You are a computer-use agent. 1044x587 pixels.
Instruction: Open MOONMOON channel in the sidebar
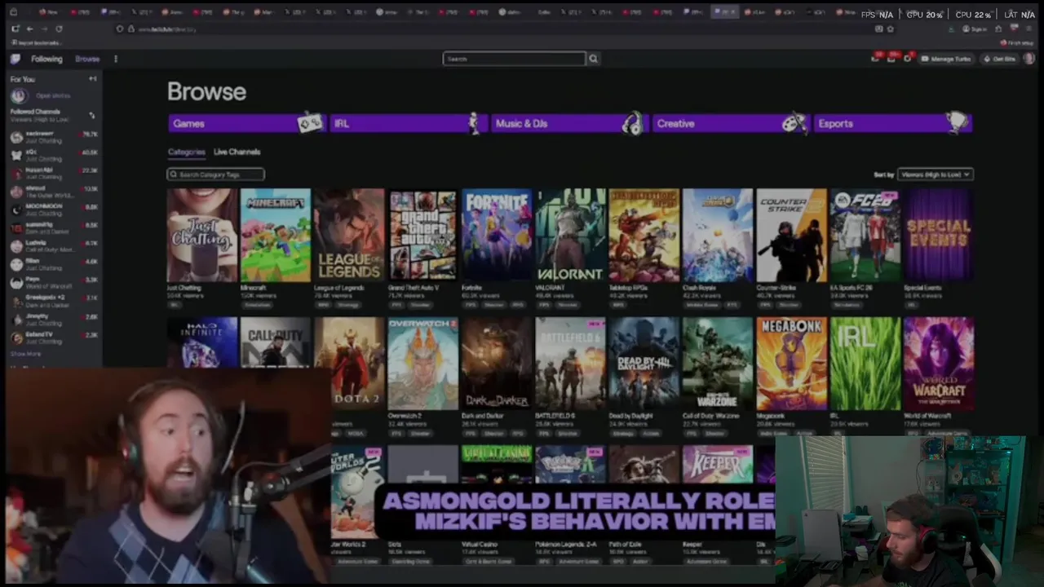coord(53,210)
